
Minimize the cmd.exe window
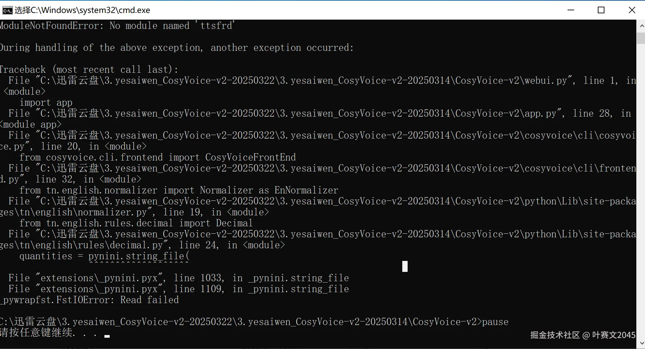tap(571, 10)
